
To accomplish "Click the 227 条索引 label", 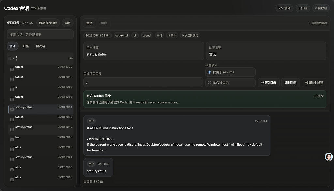I will point(38,8).
